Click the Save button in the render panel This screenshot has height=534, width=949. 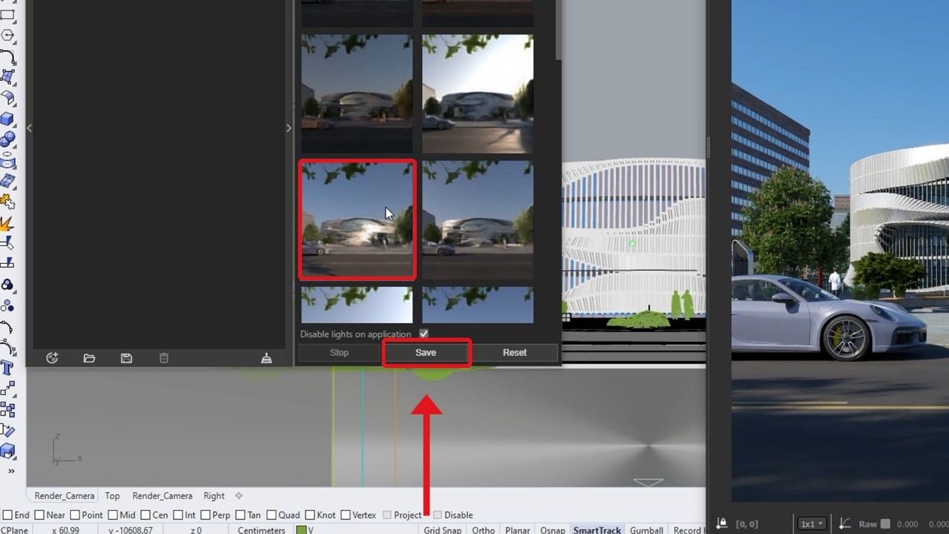pyautogui.click(x=426, y=352)
